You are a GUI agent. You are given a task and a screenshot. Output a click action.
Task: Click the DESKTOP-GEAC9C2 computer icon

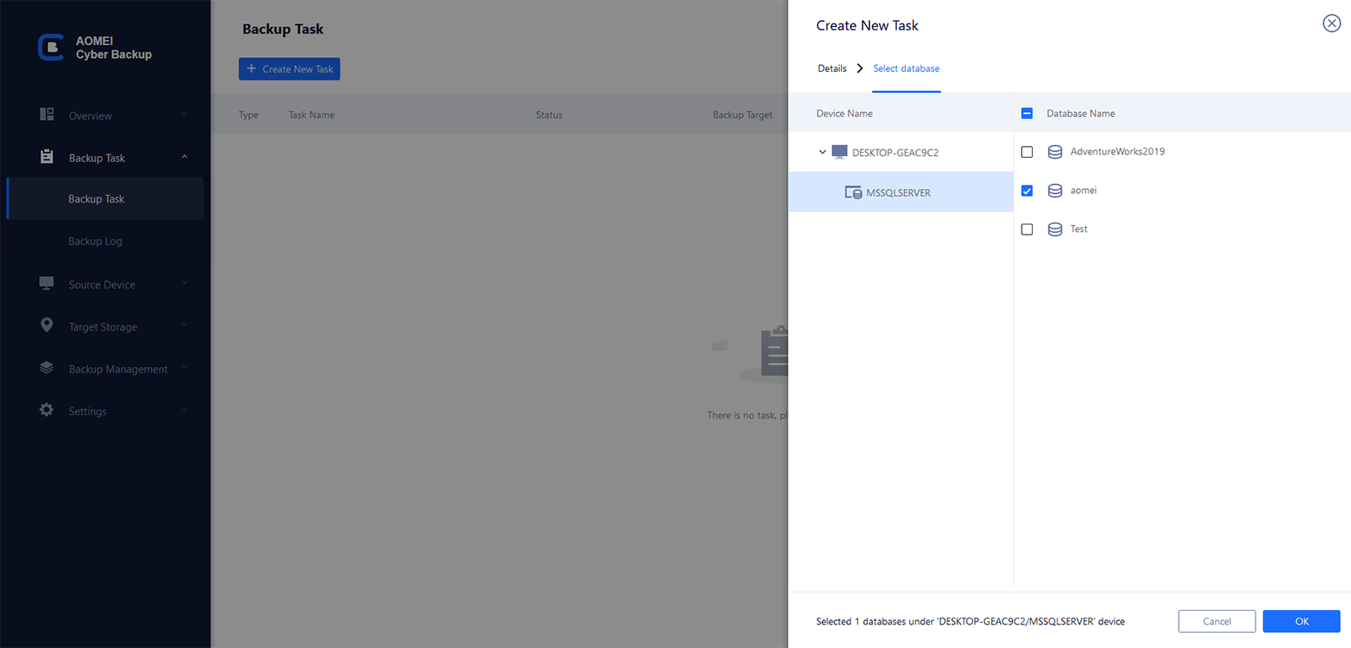pos(839,152)
